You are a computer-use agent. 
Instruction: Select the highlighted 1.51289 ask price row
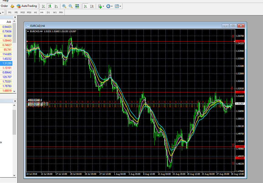pyautogui.click(x=7, y=63)
